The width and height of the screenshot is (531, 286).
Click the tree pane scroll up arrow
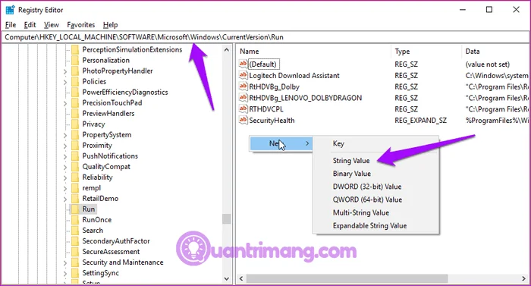[x=227, y=50]
